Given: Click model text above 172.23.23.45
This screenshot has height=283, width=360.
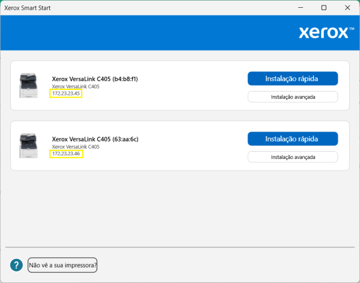Looking at the screenshot, I should point(76,86).
